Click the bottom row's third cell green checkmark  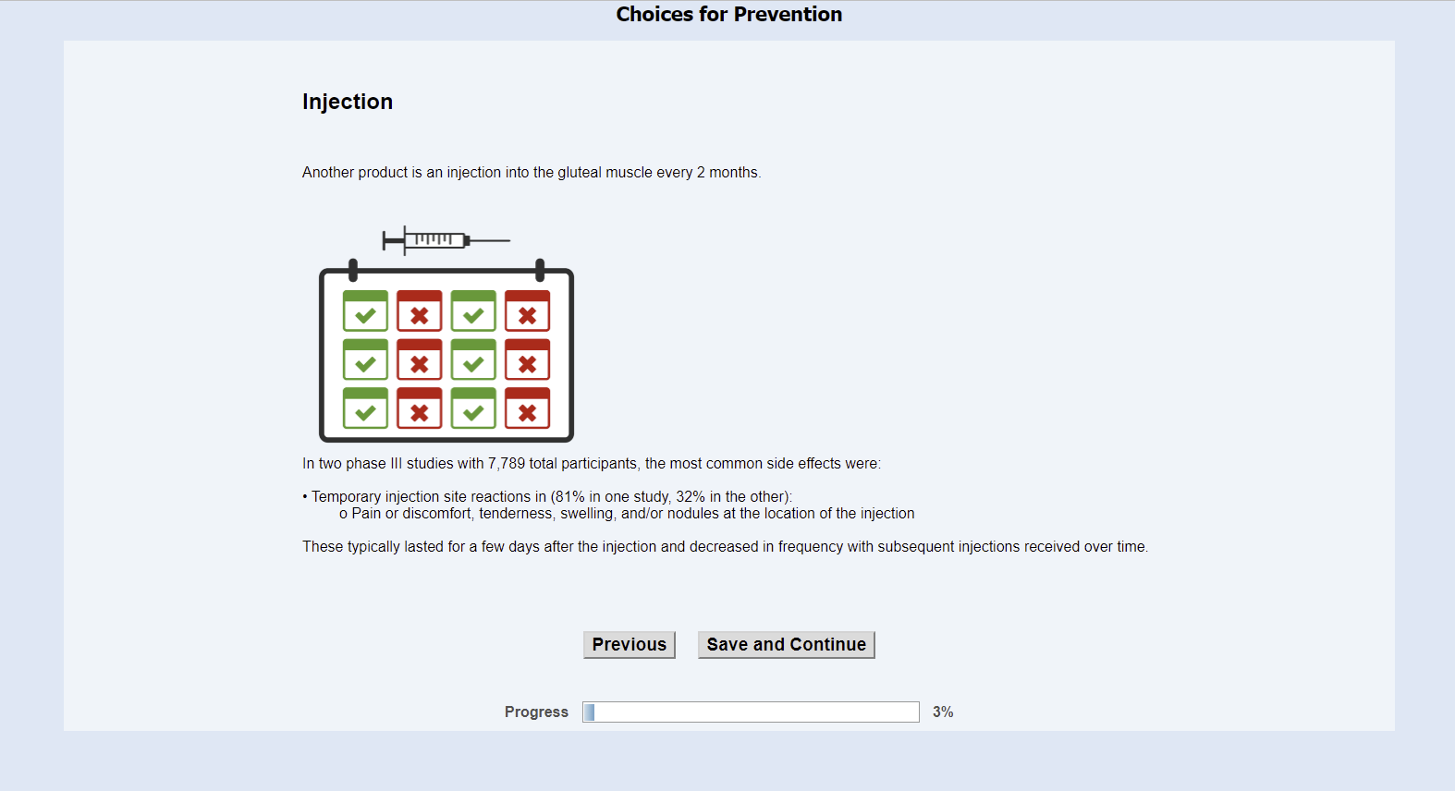click(x=473, y=408)
